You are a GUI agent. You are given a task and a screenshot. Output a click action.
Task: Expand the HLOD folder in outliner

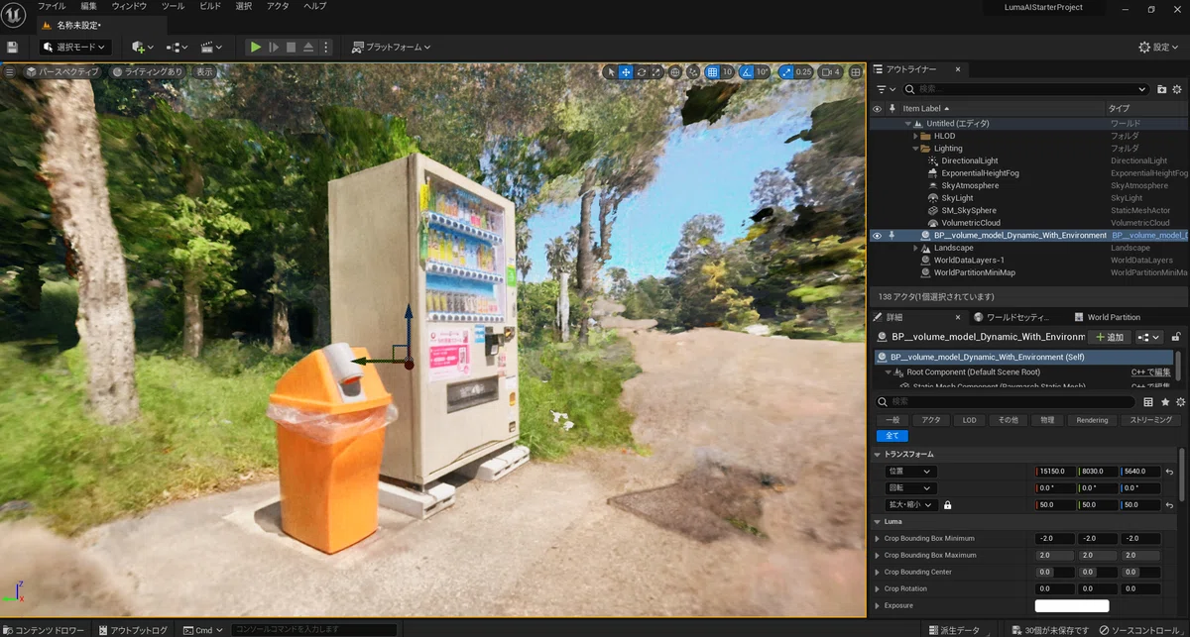913,136
